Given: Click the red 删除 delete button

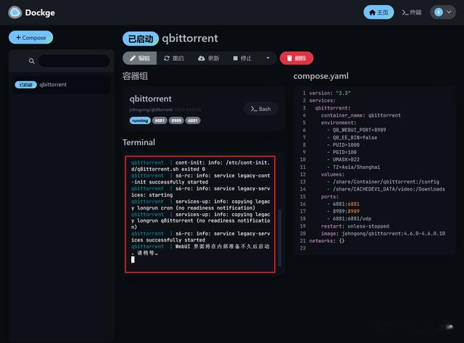Looking at the screenshot, I should coord(297,58).
